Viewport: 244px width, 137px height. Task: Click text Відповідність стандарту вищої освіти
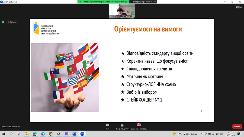coord(160,53)
